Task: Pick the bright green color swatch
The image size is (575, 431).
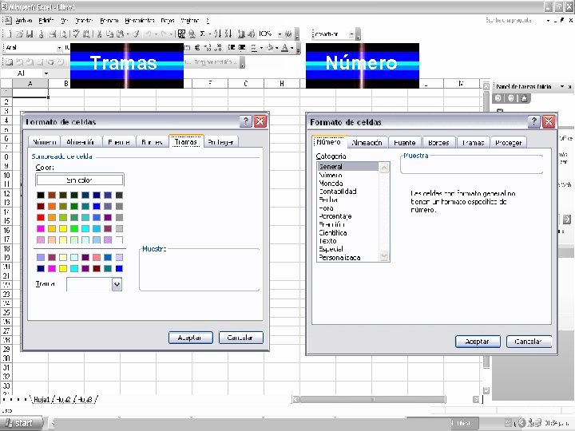Action: pos(74,229)
